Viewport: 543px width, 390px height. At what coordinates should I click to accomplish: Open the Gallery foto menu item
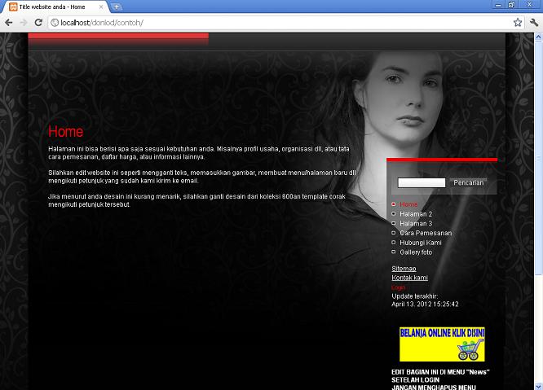coord(416,252)
